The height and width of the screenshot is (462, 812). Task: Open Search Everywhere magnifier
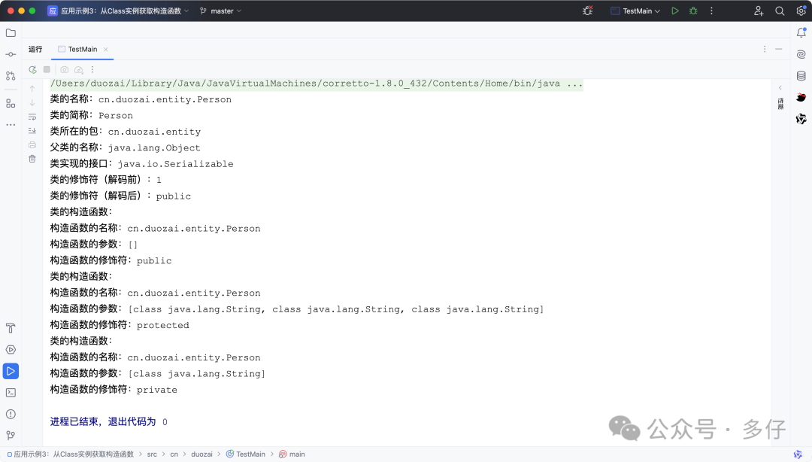tap(780, 11)
